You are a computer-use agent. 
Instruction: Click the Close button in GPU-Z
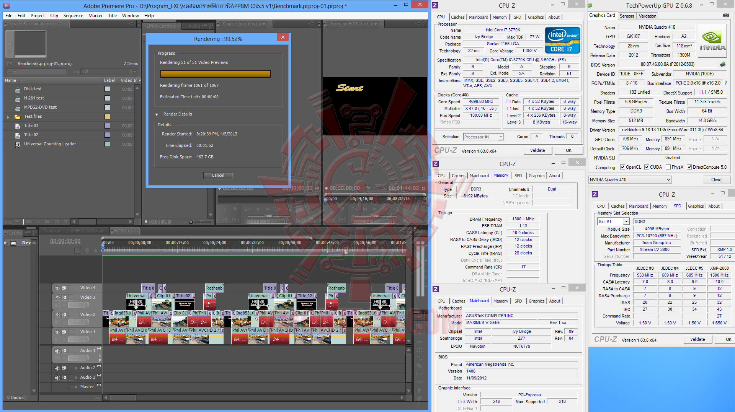click(716, 180)
